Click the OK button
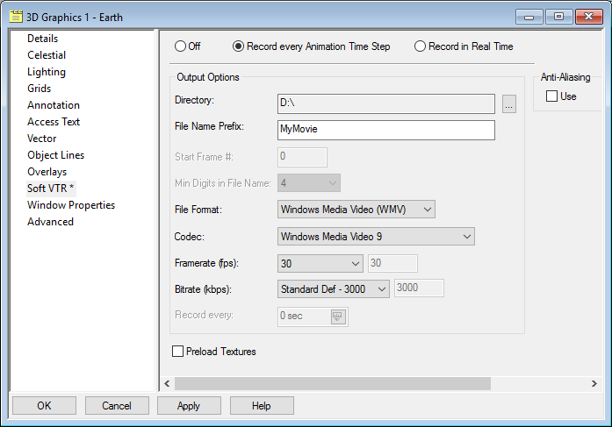The height and width of the screenshot is (427, 612). point(44,406)
